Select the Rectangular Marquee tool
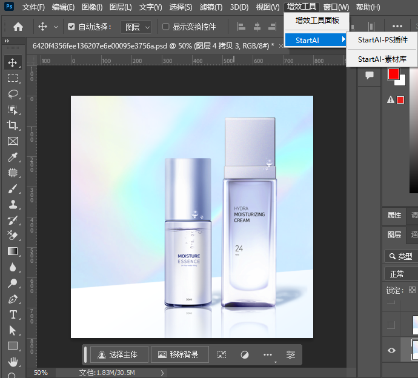Viewport: 418px width, 378px height. pos(13,78)
